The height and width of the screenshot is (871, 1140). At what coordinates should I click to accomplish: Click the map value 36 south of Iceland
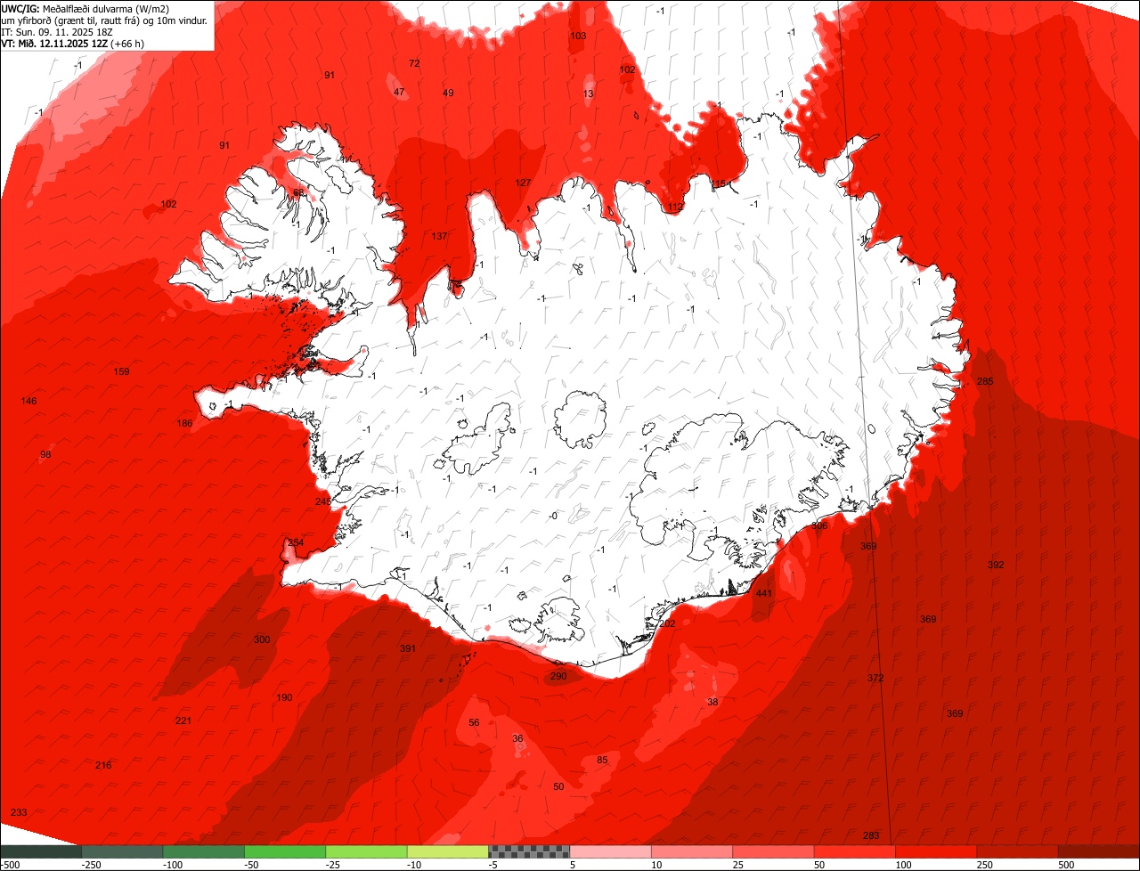click(x=517, y=738)
